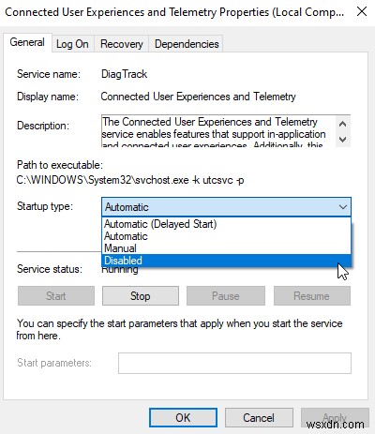375x434 pixels.
Task: Focus the Start parameters text field
Action: [234, 363]
